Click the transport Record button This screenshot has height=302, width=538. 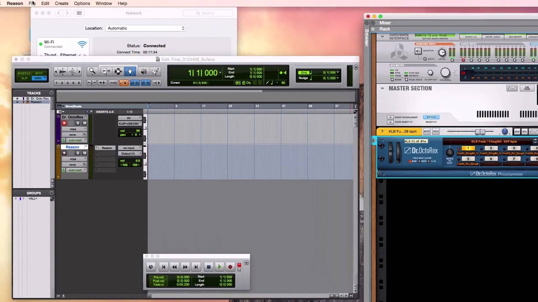click(x=230, y=267)
